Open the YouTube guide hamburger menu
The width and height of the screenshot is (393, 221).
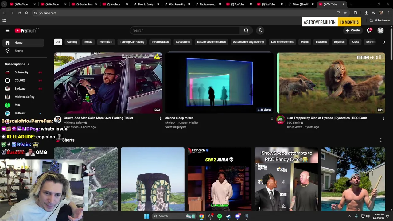7,30
